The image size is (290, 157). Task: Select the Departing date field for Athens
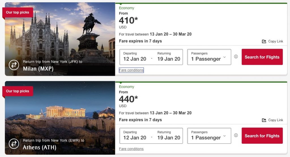click(135, 136)
